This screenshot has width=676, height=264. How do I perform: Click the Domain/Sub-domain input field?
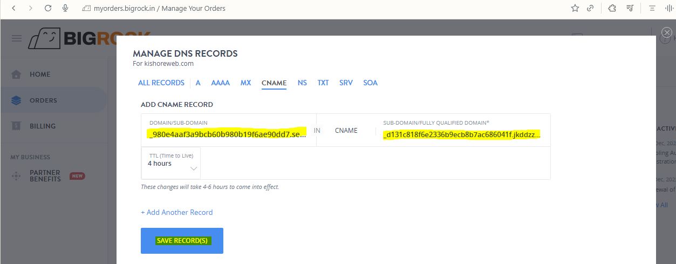227,133
